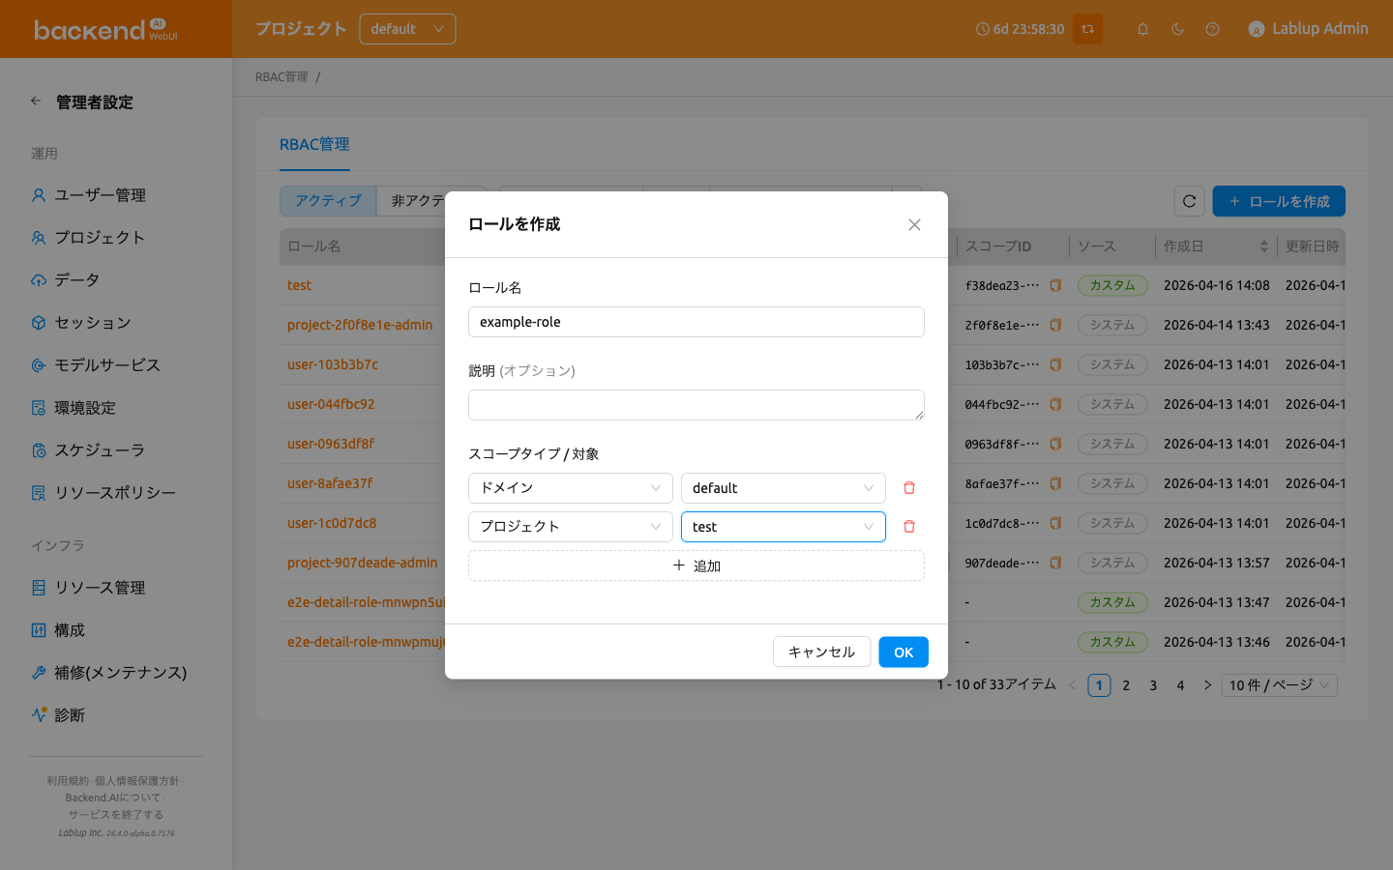Screen dimensions: 1393x870
Task: Click the session refresh icon beside timer
Action: click(x=1087, y=29)
